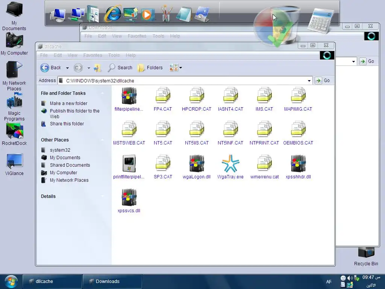This screenshot has height=289, width=385.
Task: Toggle the Folders pane button
Action: 150,68
